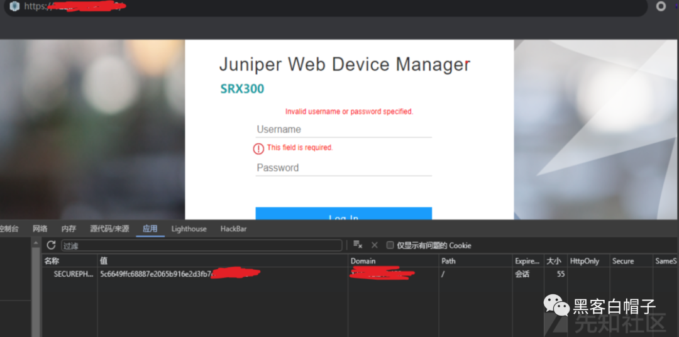Select the SECUREPH... cookie name cell
This screenshot has width=679, height=337.
69,273
